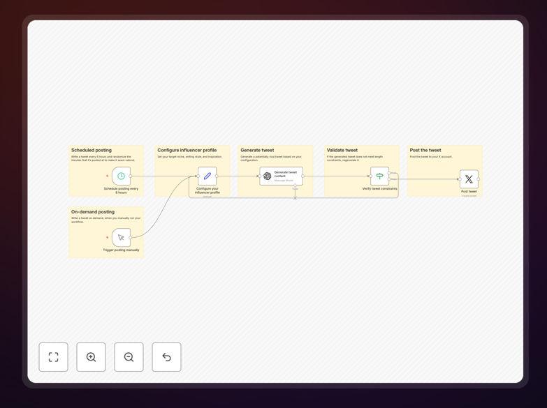Open the OpenAI Generate tweet content node
This screenshot has height=408, width=547.
coord(281,176)
